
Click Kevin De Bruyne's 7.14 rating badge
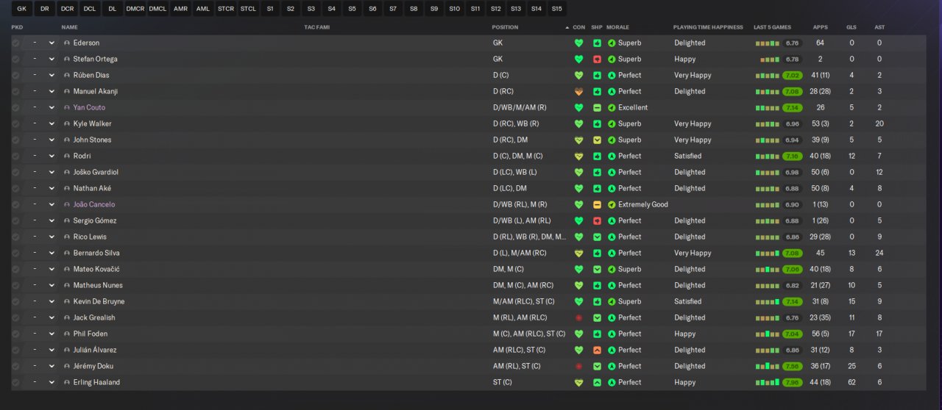point(792,301)
